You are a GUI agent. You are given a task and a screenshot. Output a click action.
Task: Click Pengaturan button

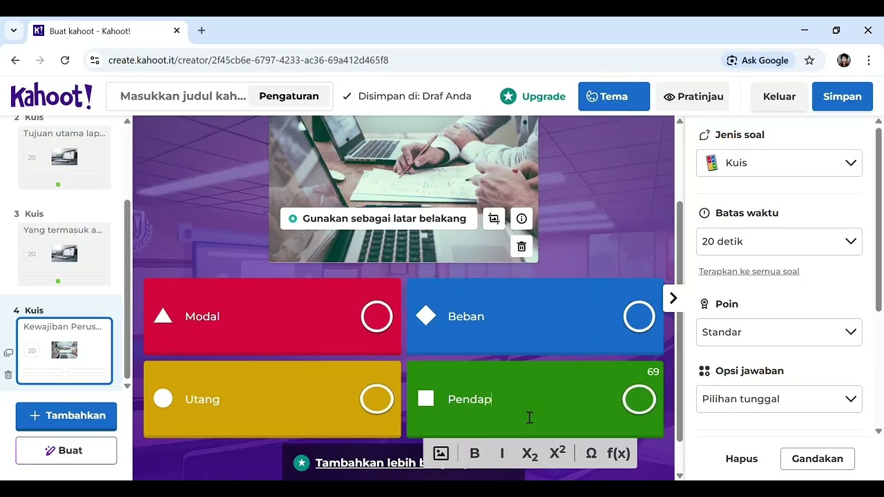[289, 96]
